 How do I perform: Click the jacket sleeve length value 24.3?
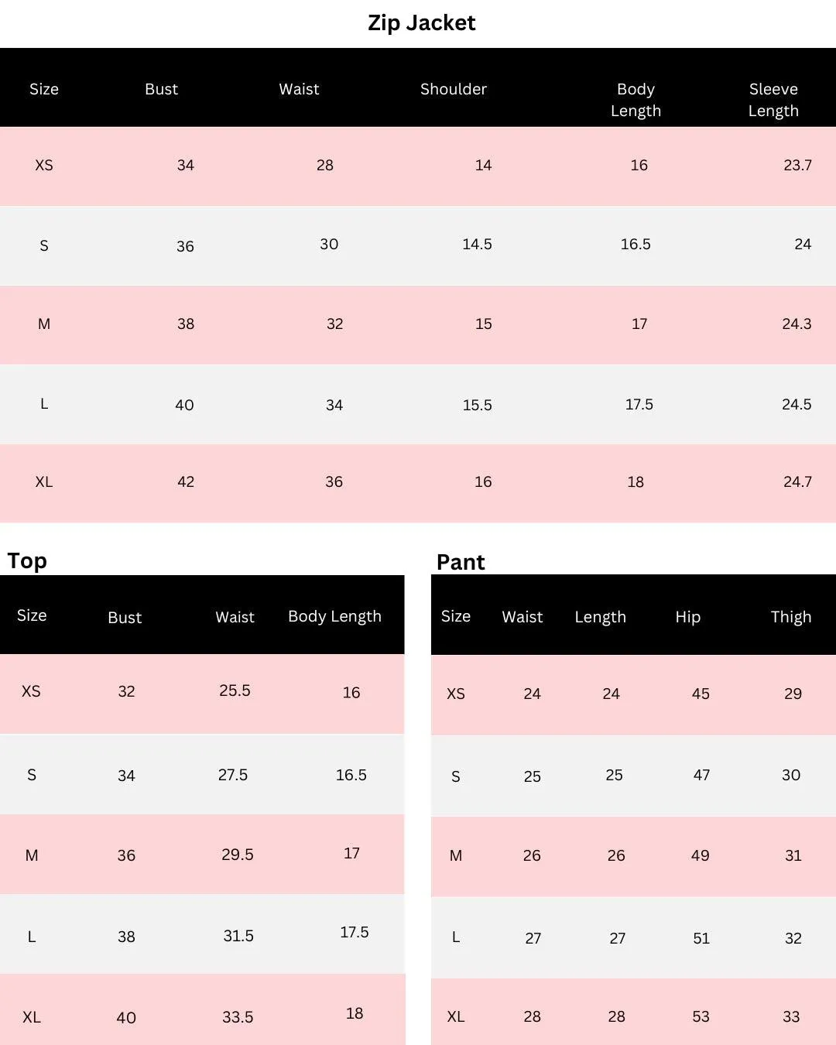(797, 324)
